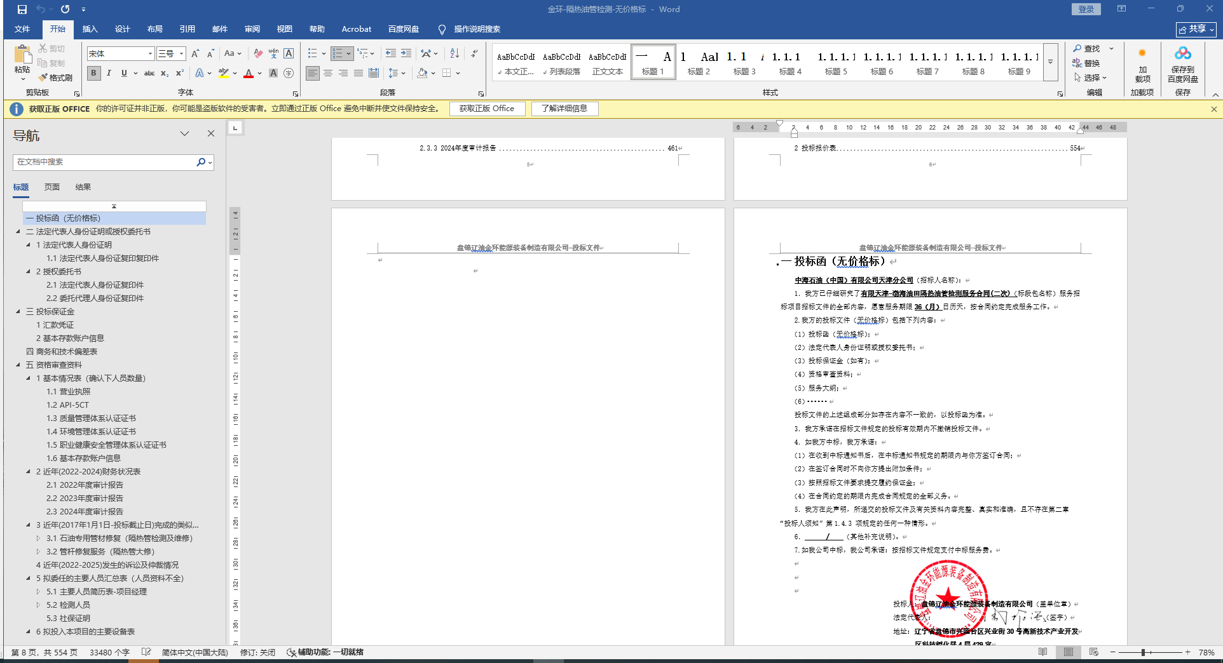Click the sort A-Z icon

(454, 53)
